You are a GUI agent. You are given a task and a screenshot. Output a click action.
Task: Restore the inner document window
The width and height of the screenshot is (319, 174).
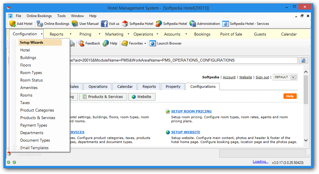pos(302,16)
